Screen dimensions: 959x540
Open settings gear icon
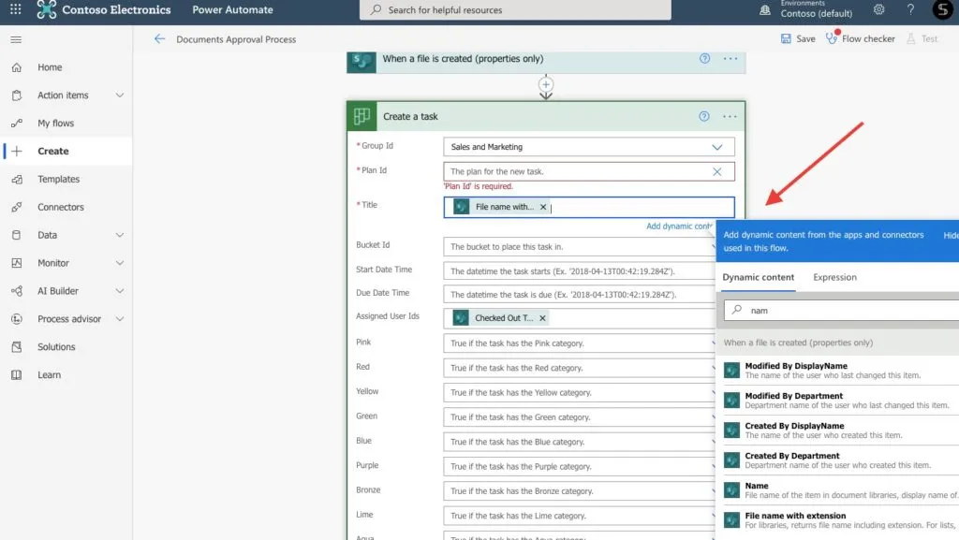coord(878,9)
